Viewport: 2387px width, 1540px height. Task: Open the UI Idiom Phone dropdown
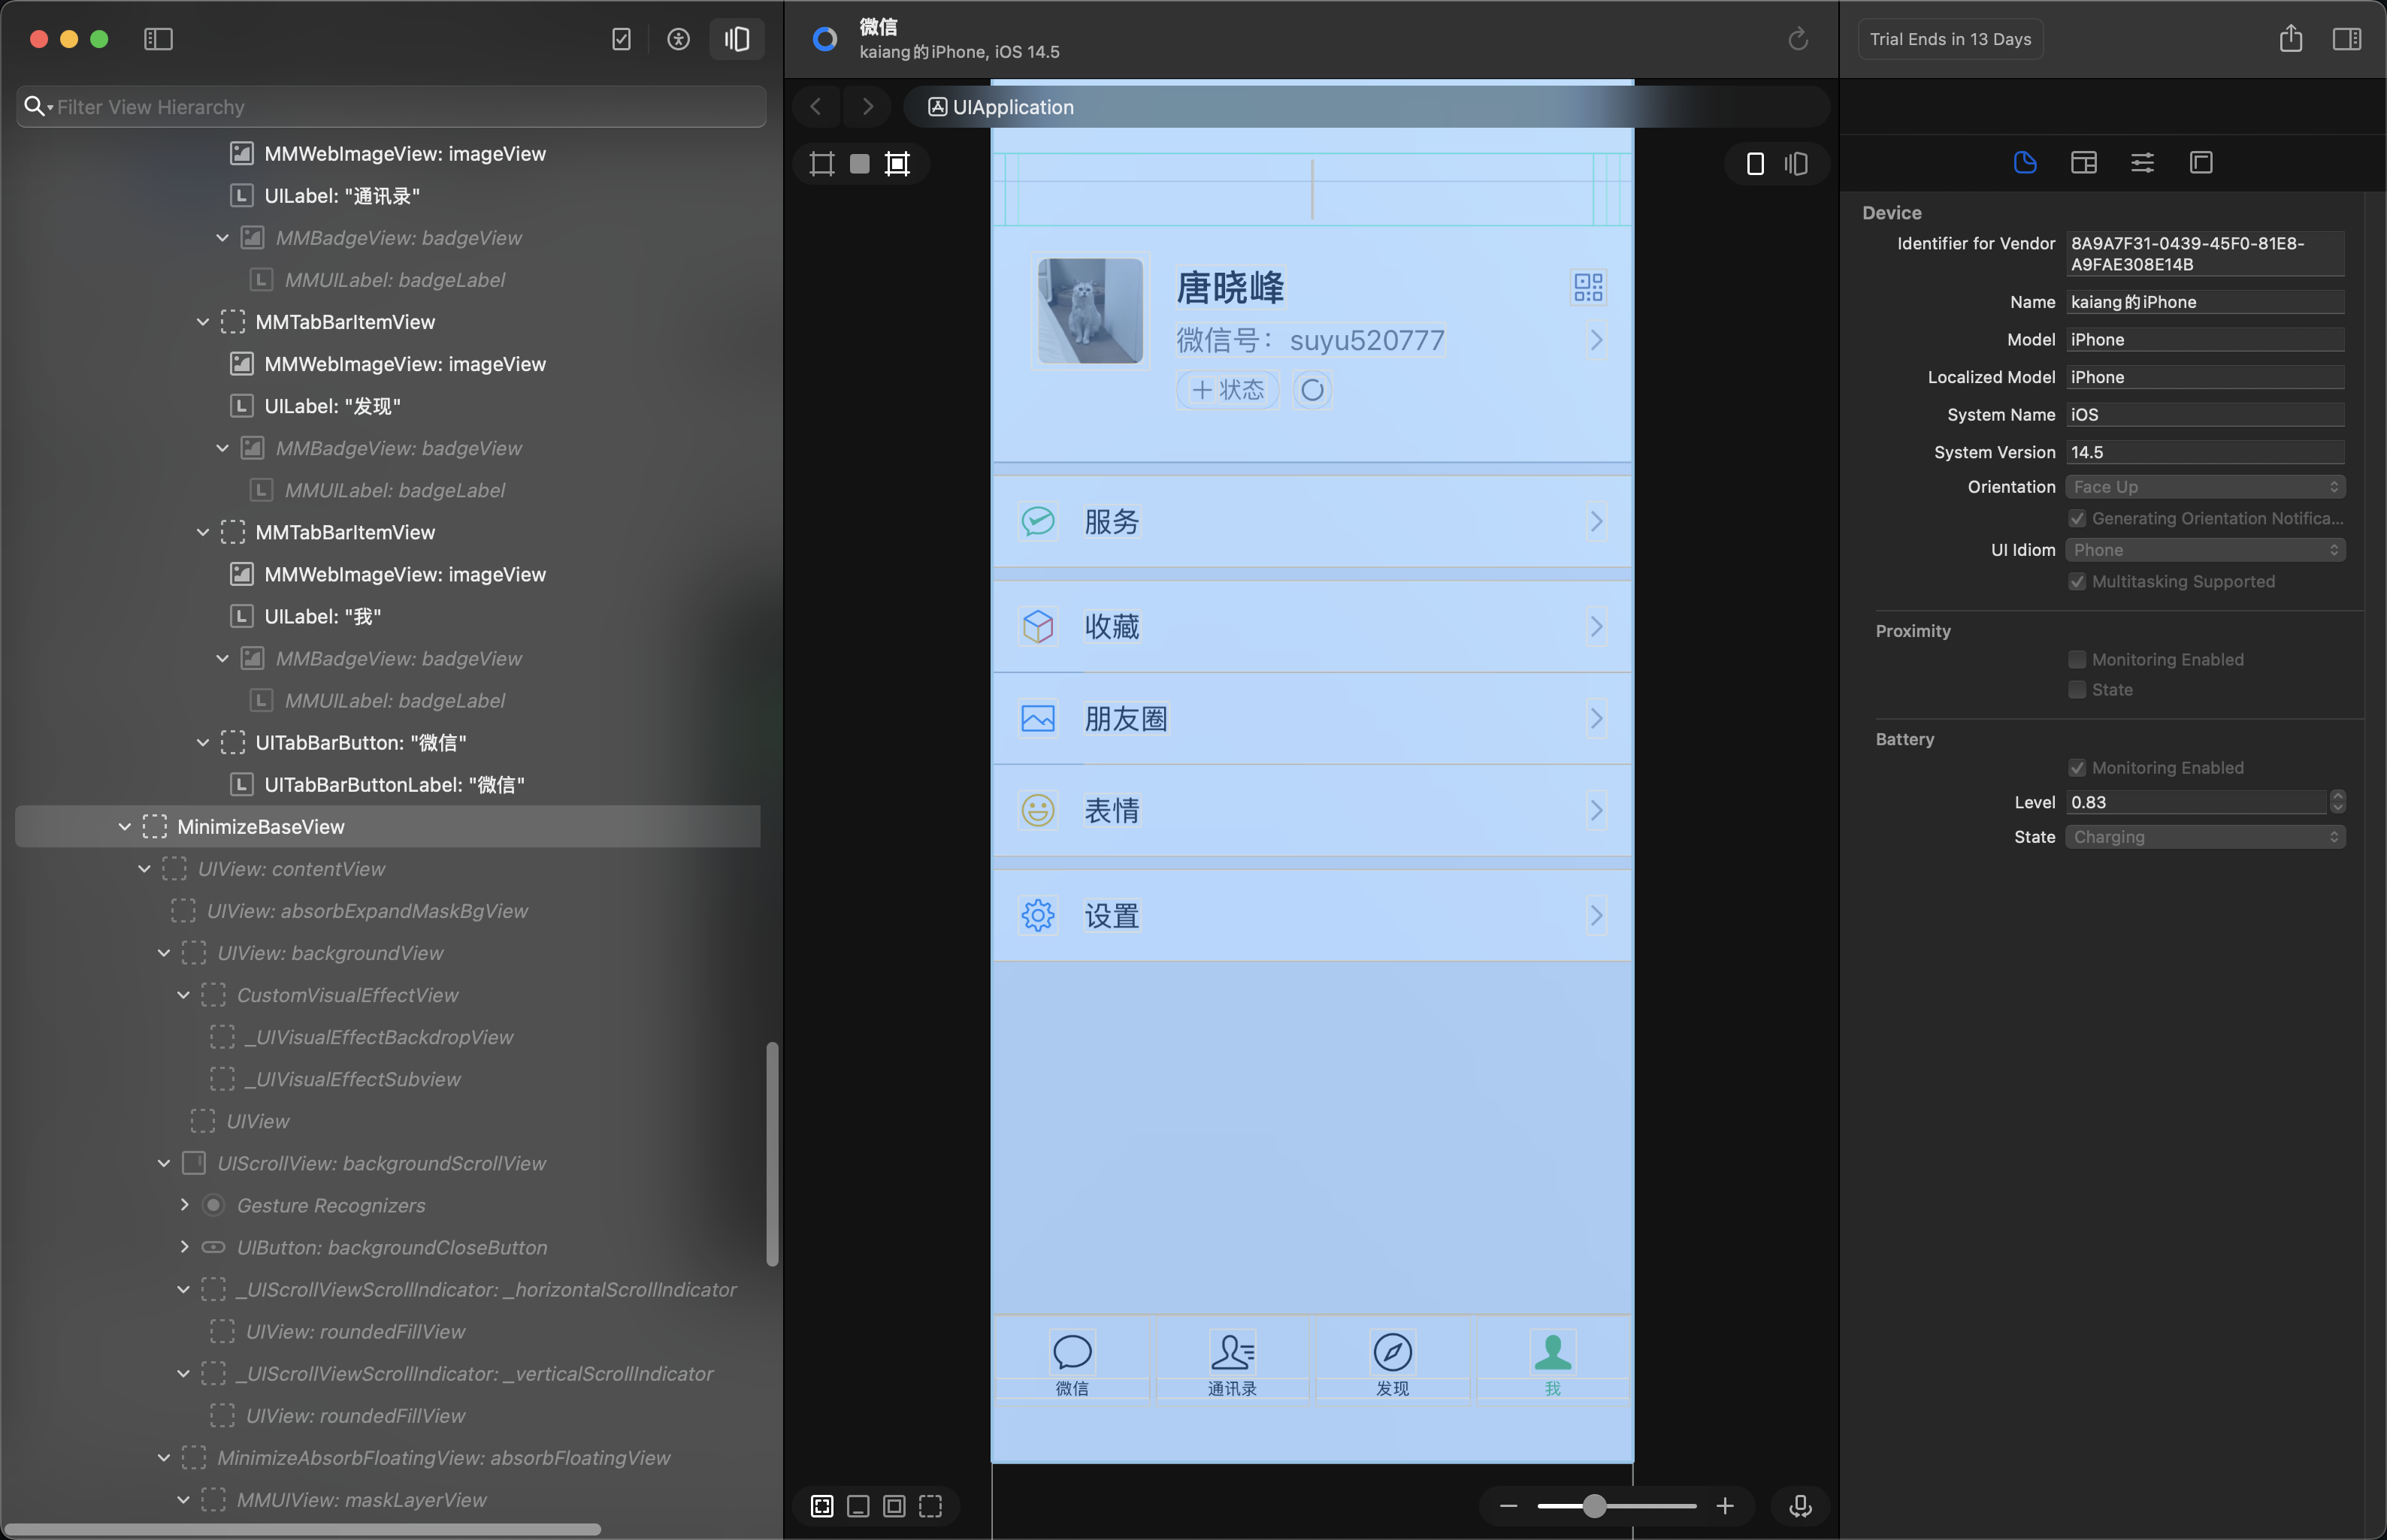(x=2205, y=550)
